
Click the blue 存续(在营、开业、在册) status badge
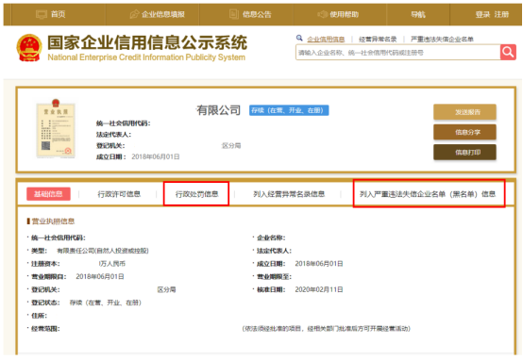(x=289, y=110)
